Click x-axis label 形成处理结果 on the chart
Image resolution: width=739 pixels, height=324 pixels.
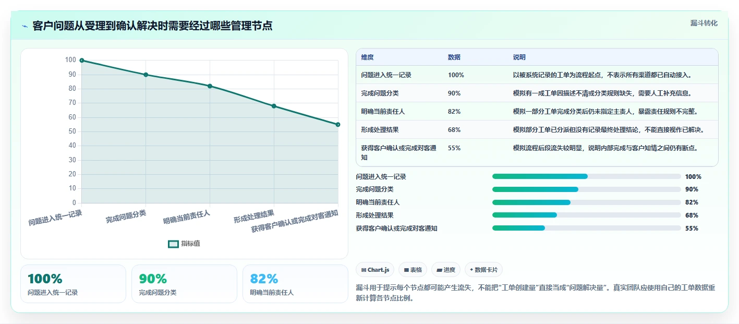pyautogui.click(x=254, y=217)
